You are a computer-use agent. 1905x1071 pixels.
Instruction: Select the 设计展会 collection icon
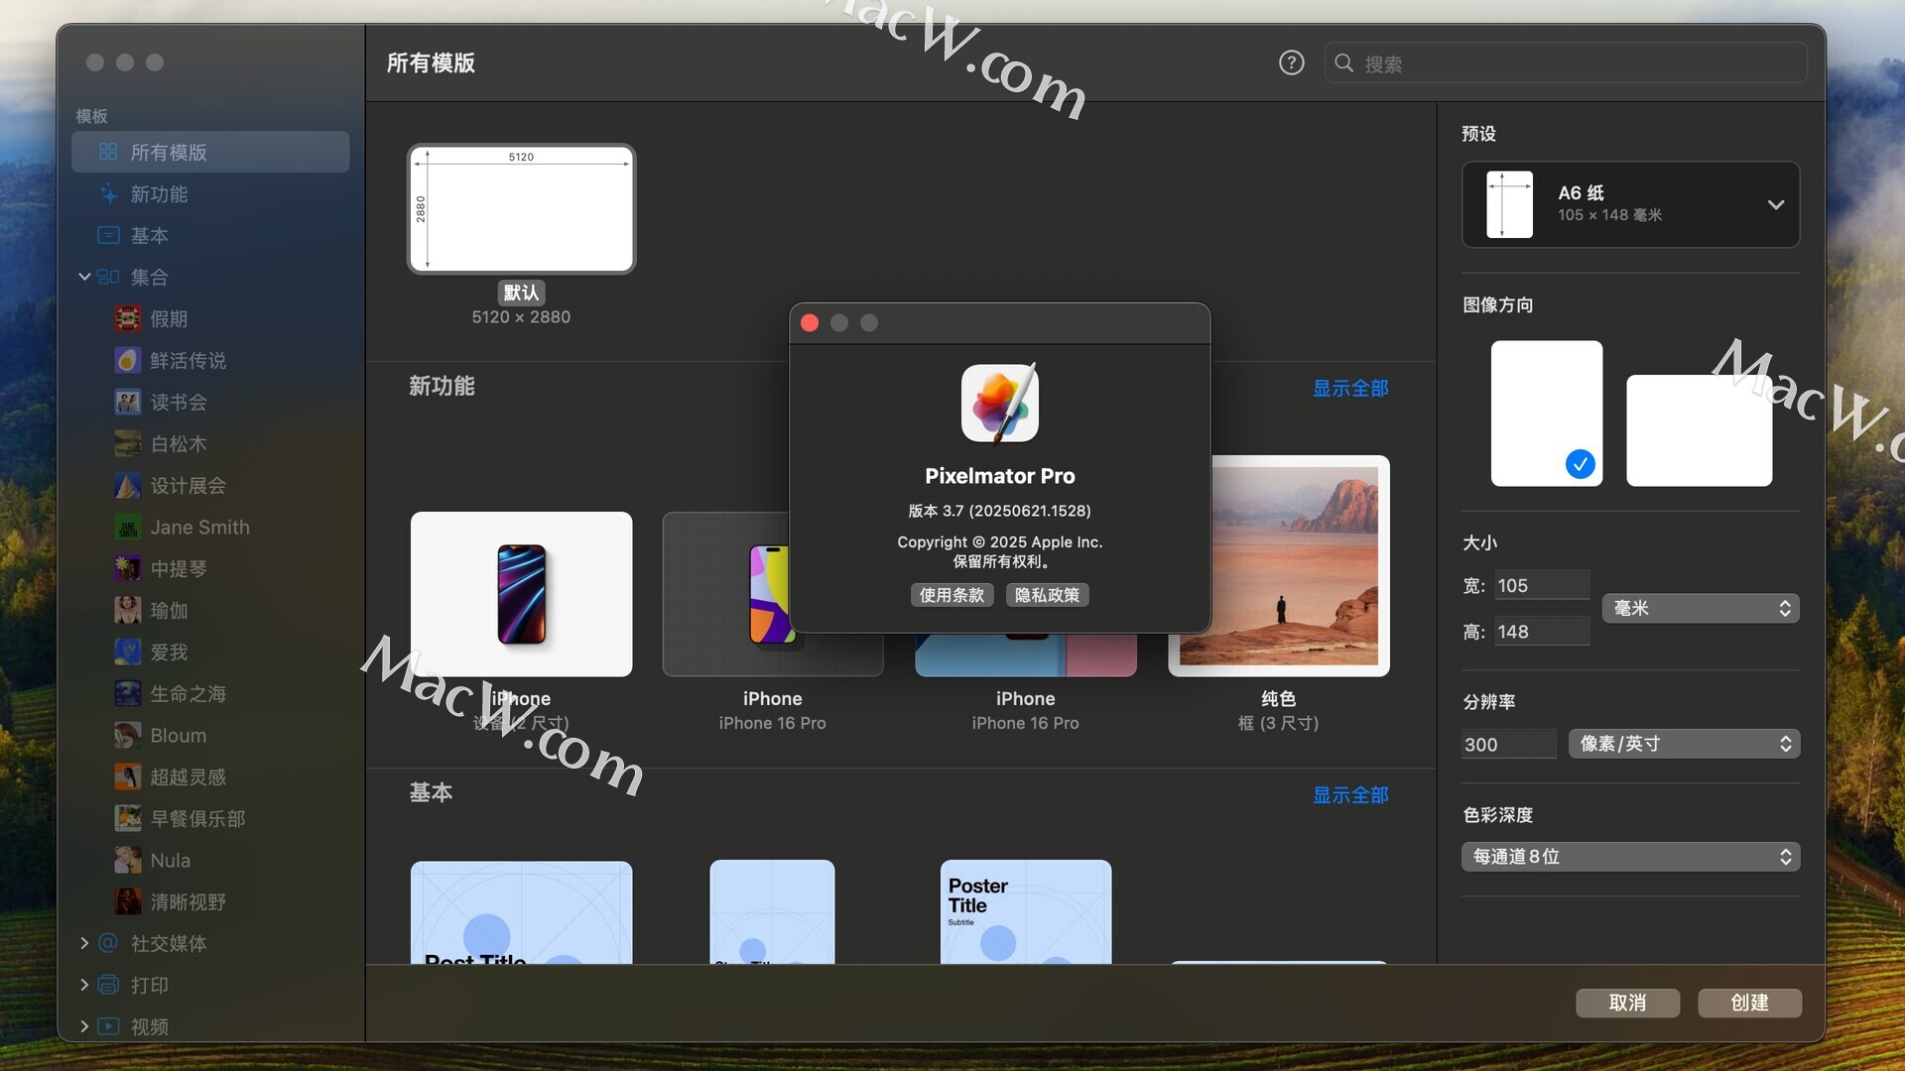128,485
